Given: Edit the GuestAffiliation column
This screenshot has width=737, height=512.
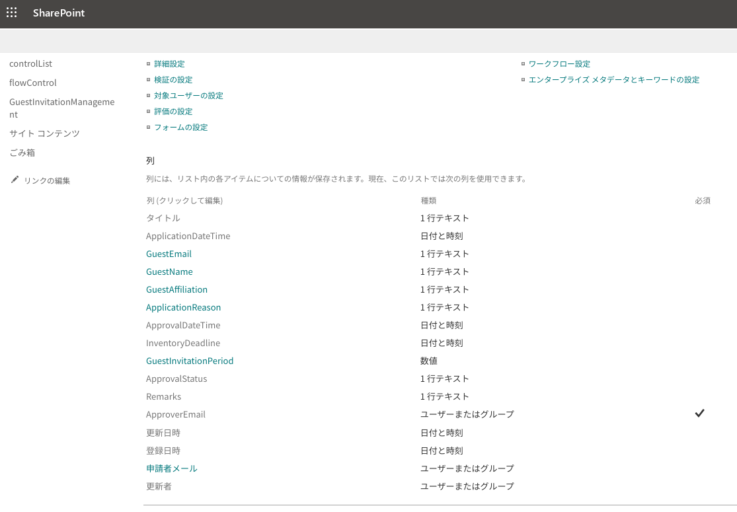Looking at the screenshot, I should point(176,290).
